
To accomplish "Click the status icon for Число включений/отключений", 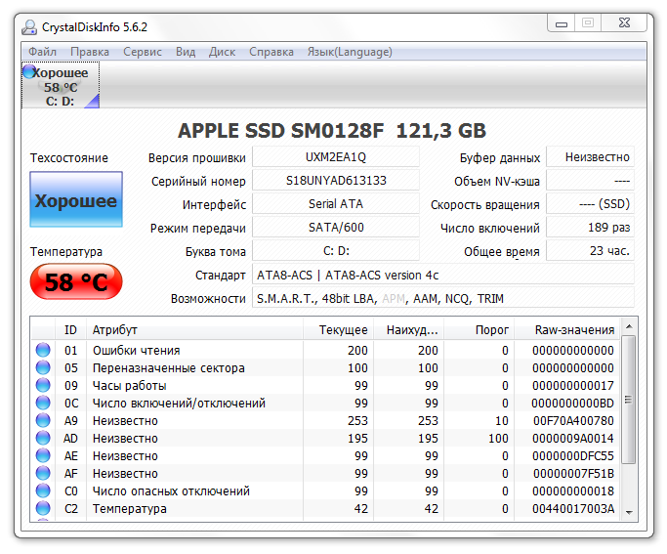I will [x=43, y=403].
